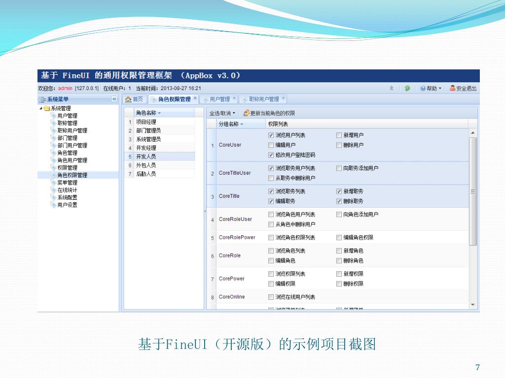Click the scrollbar down arrow in the permissions grid

pos(473,305)
